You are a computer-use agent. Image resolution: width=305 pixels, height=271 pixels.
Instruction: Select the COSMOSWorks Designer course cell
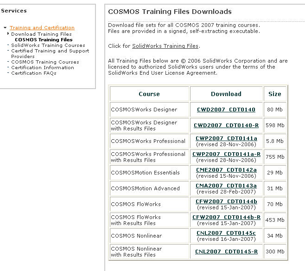point(149,110)
